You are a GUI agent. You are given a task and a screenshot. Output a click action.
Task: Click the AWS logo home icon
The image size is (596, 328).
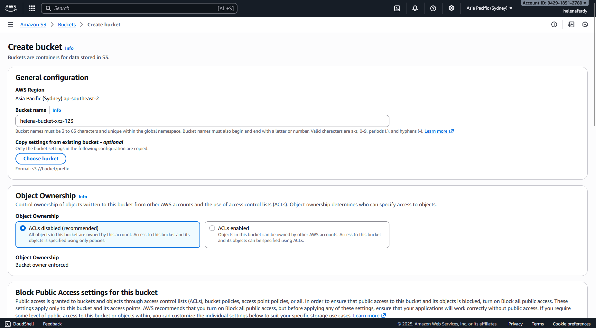11,8
